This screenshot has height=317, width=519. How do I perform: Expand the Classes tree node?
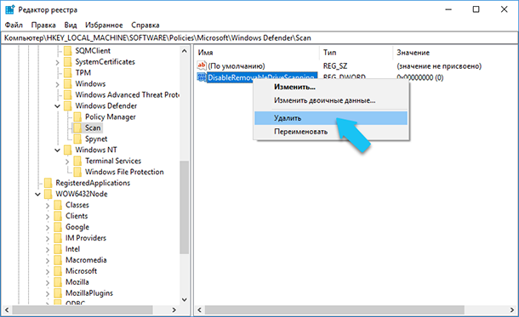click(48, 206)
